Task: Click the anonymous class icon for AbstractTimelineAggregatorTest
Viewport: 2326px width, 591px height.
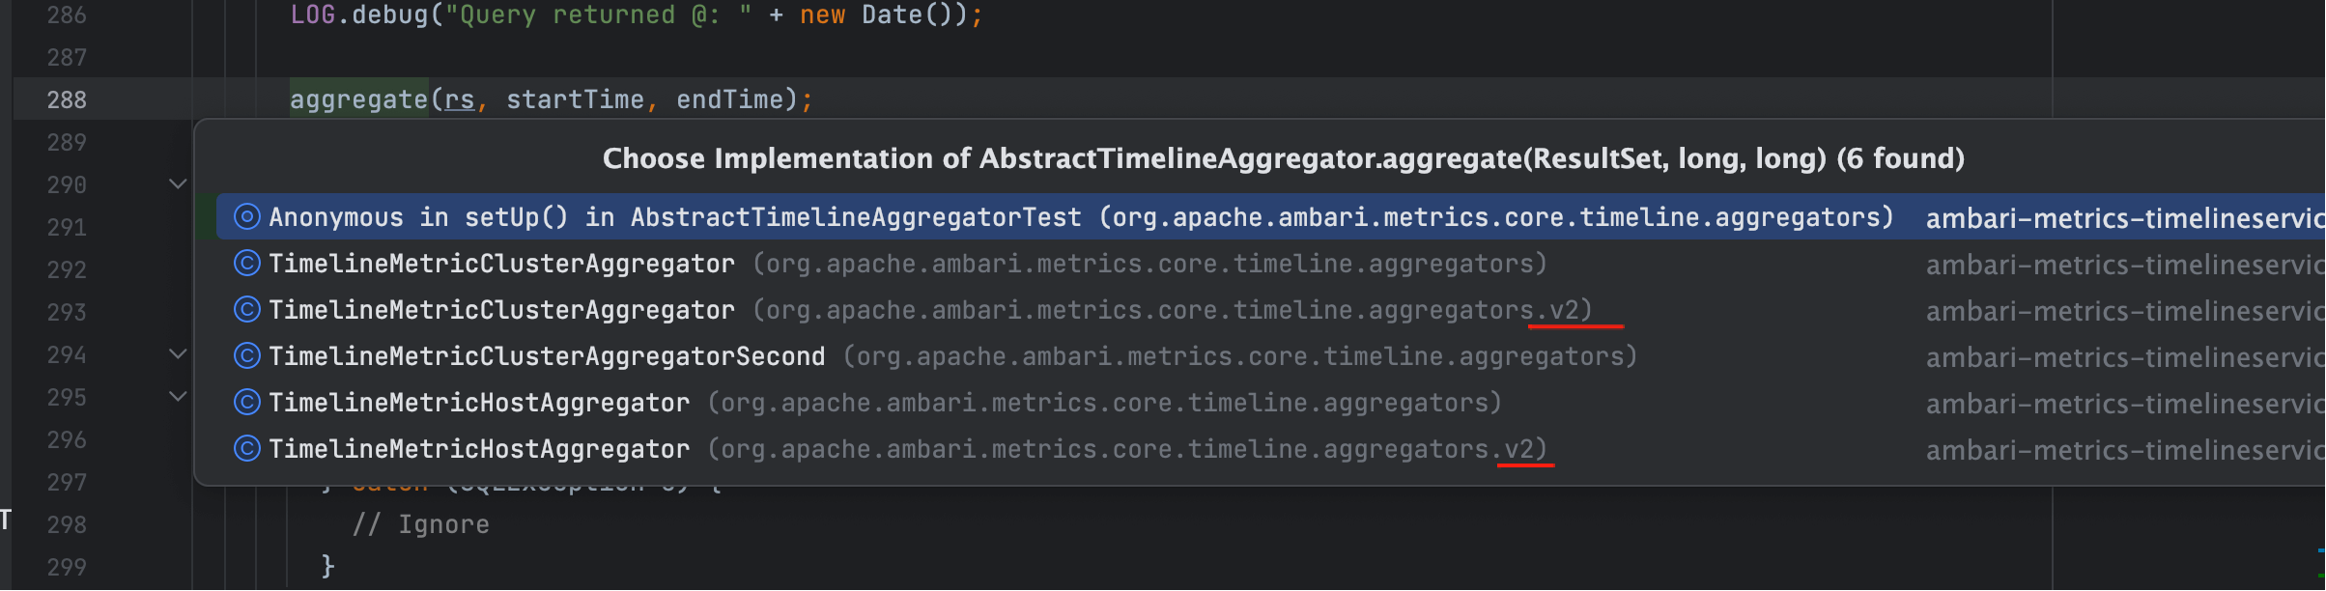Action: pyautogui.click(x=247, y=217)
